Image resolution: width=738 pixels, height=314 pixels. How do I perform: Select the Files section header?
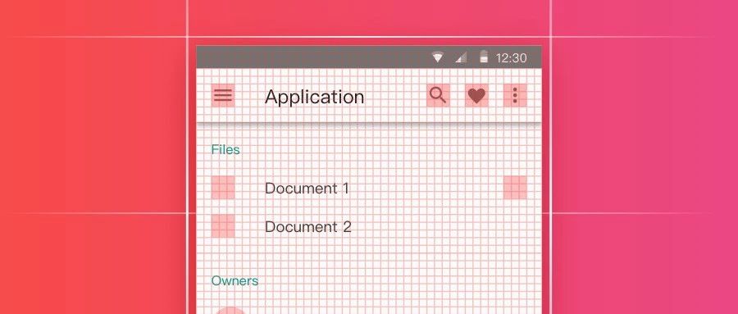click(225, 150)
